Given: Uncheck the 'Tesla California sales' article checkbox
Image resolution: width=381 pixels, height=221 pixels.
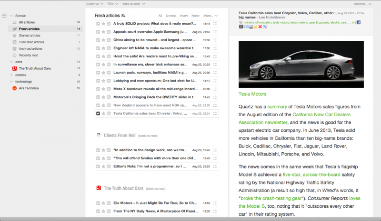Looking at the screenshot, I should click(x=98, y=113).
